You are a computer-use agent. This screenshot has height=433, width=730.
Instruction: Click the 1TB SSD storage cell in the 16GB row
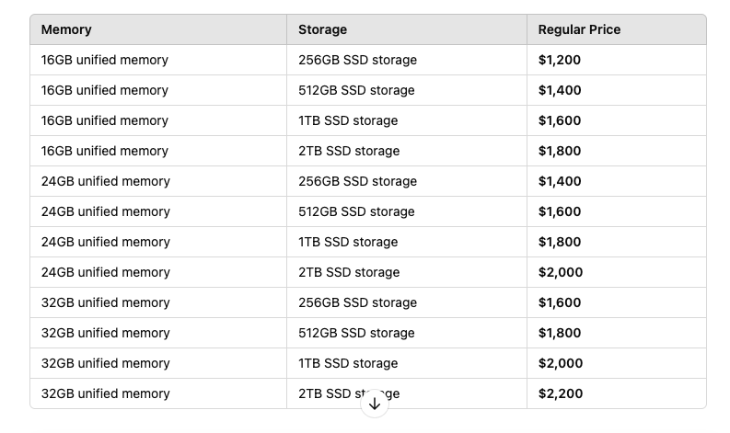[x=348, y=120]
